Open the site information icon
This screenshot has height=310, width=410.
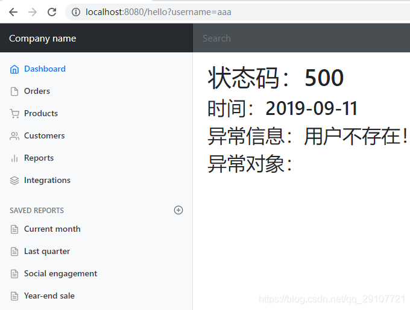pyautogui.click(x=76, y=12)
